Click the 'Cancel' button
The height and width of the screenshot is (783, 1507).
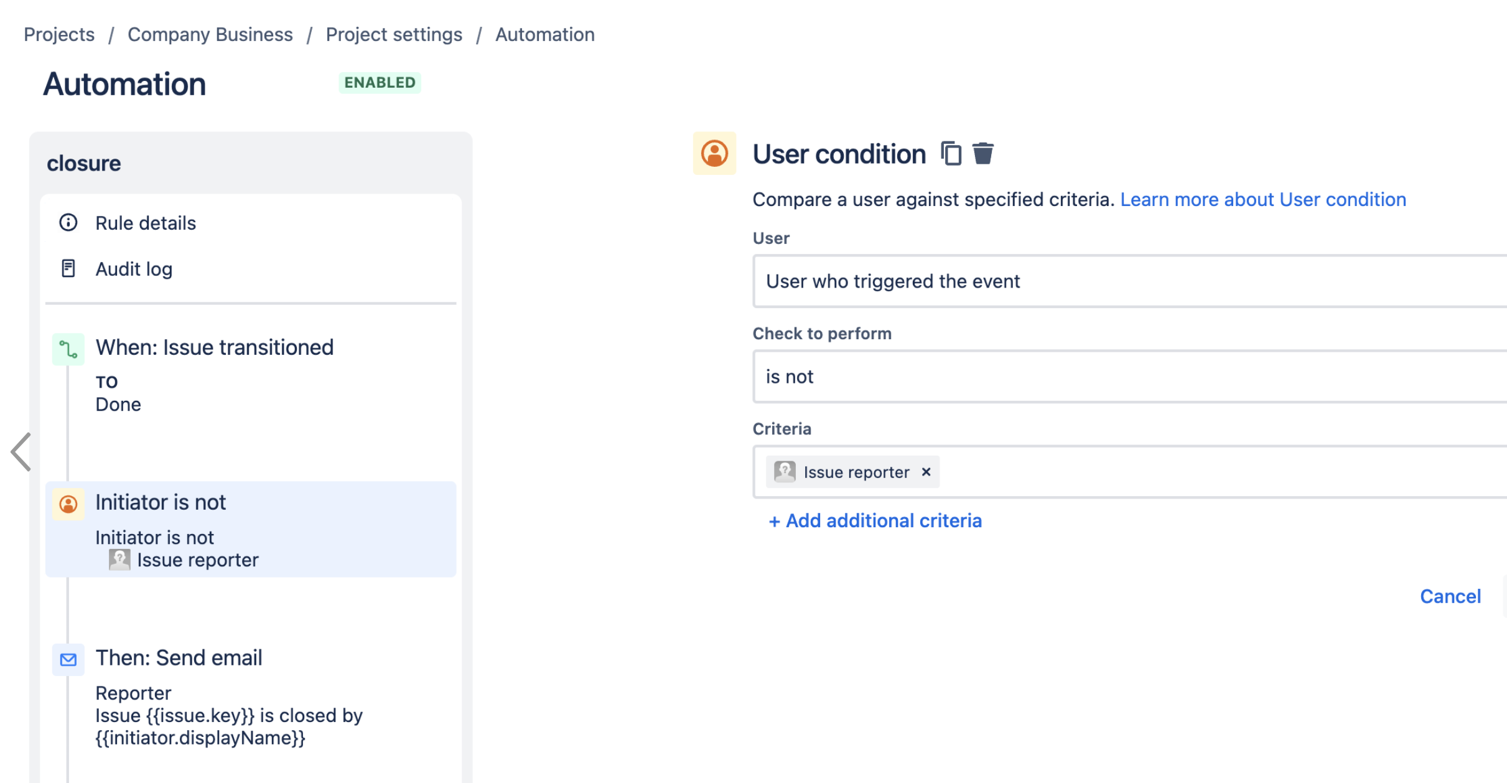(x=1450, y=596)
